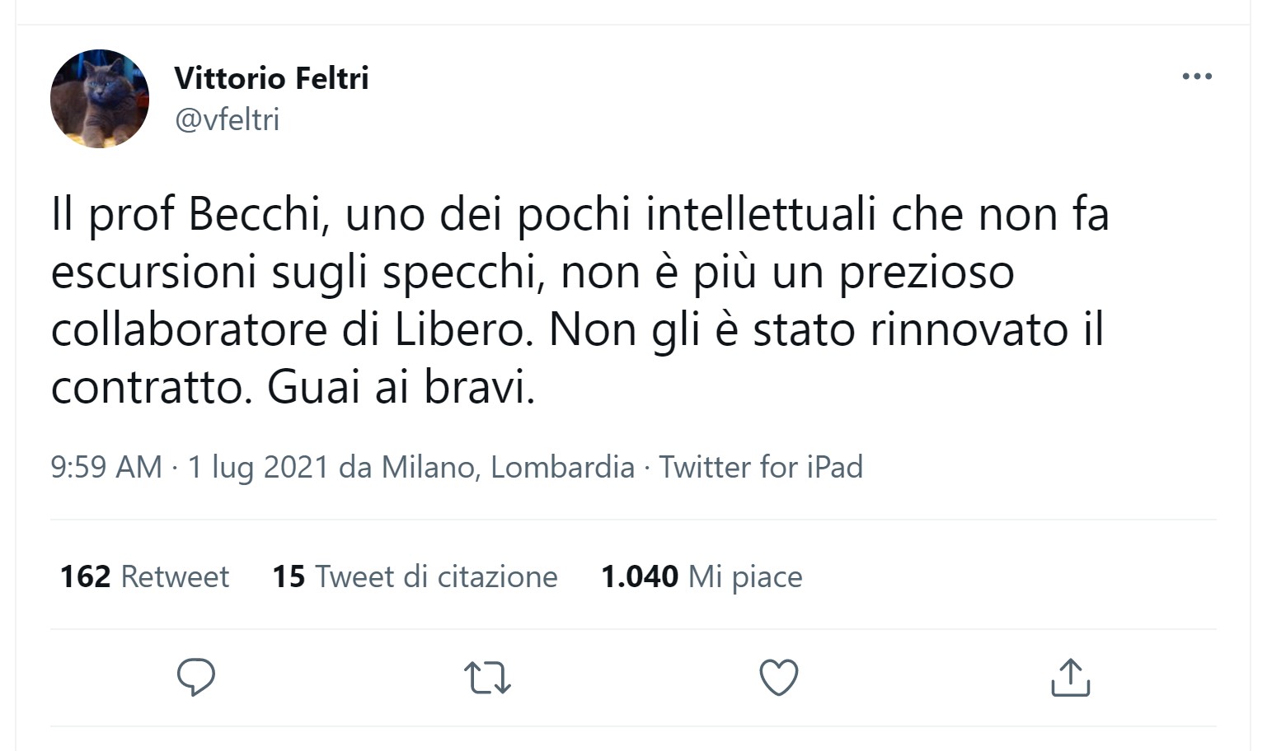
Task: Click the Twitter for iPad source label
Action: click(x=760, y=467)
